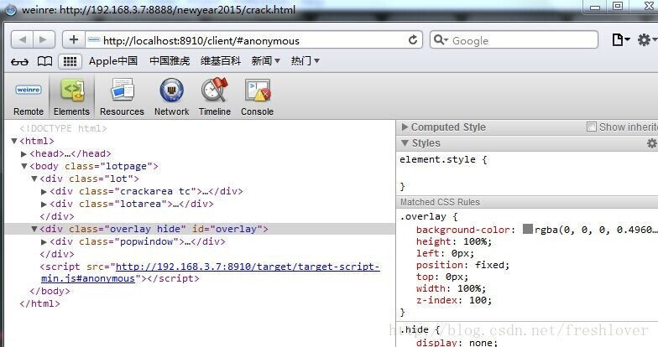The height and width of the screenshot is (347, 658).
Task: Open the page menu icon
Action: point(621,40)
